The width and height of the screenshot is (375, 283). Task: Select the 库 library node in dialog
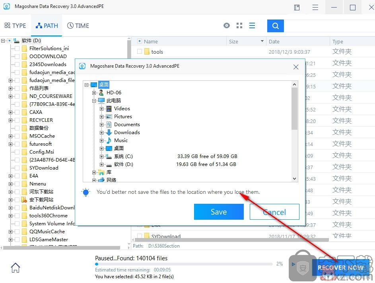[109, 172]
